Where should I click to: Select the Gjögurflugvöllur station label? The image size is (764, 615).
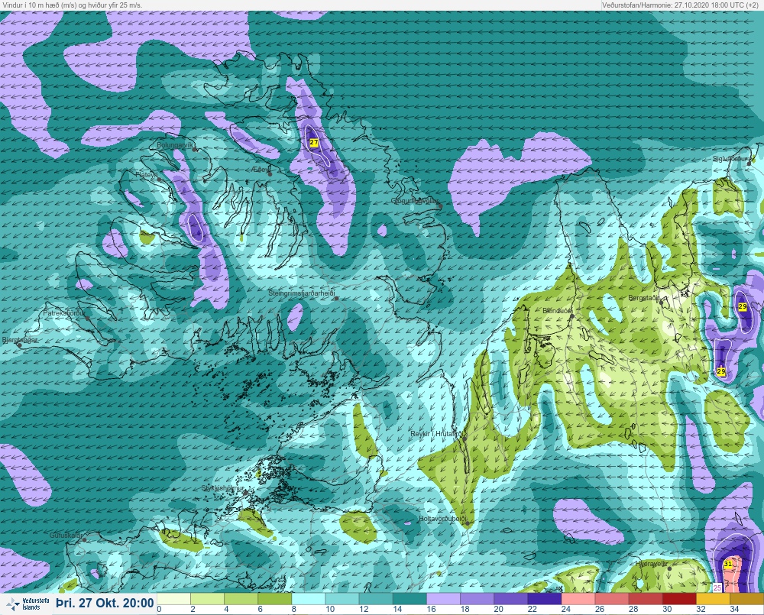(x=415, y=201)
